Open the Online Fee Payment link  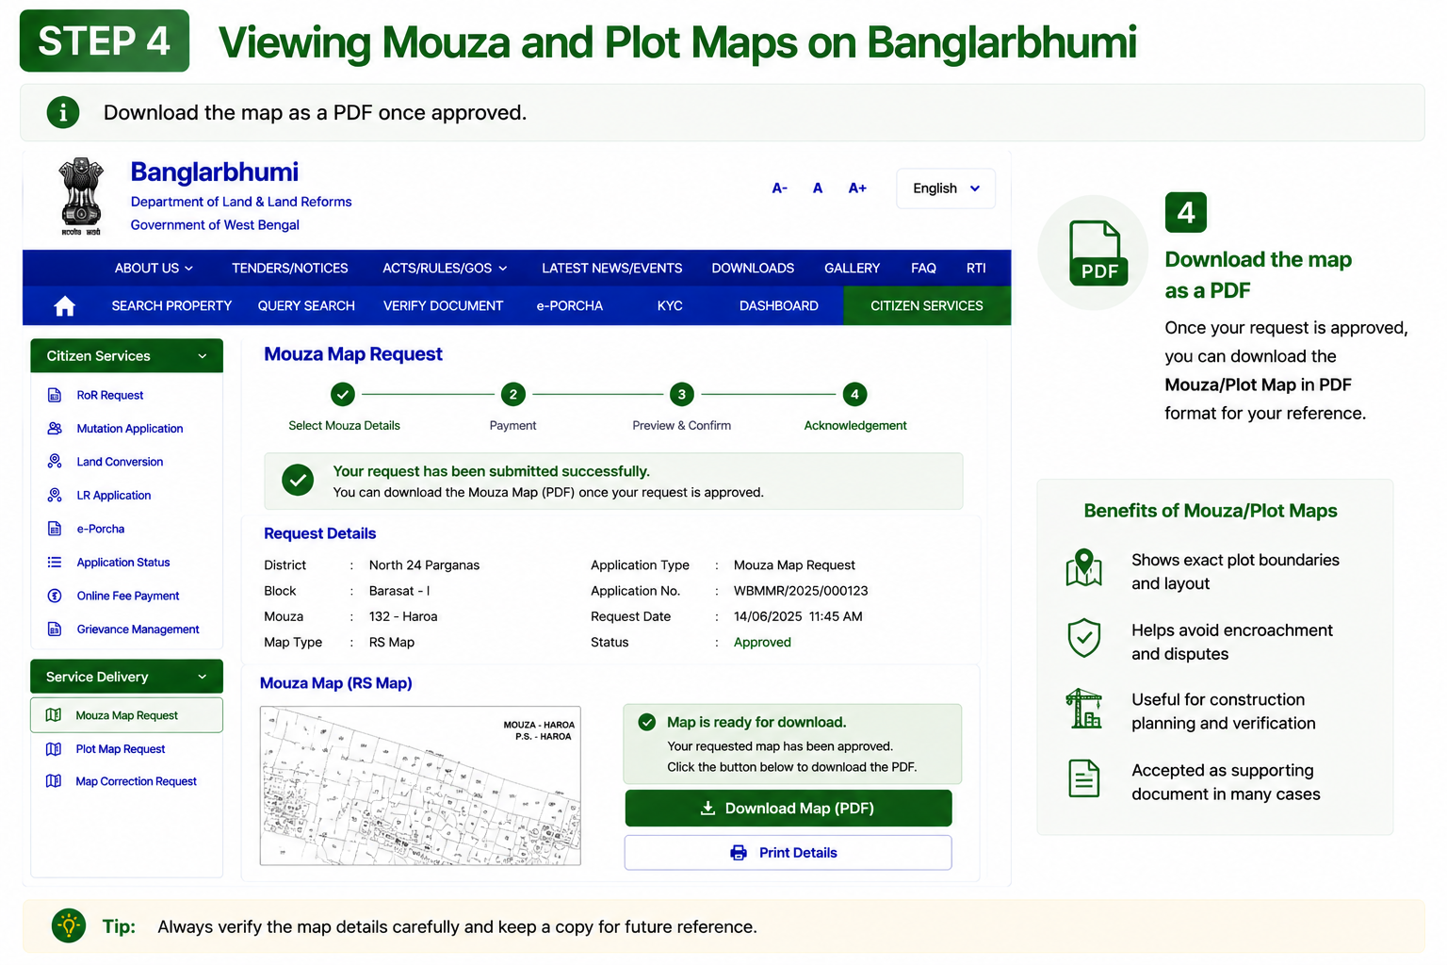tap(128, 596)
